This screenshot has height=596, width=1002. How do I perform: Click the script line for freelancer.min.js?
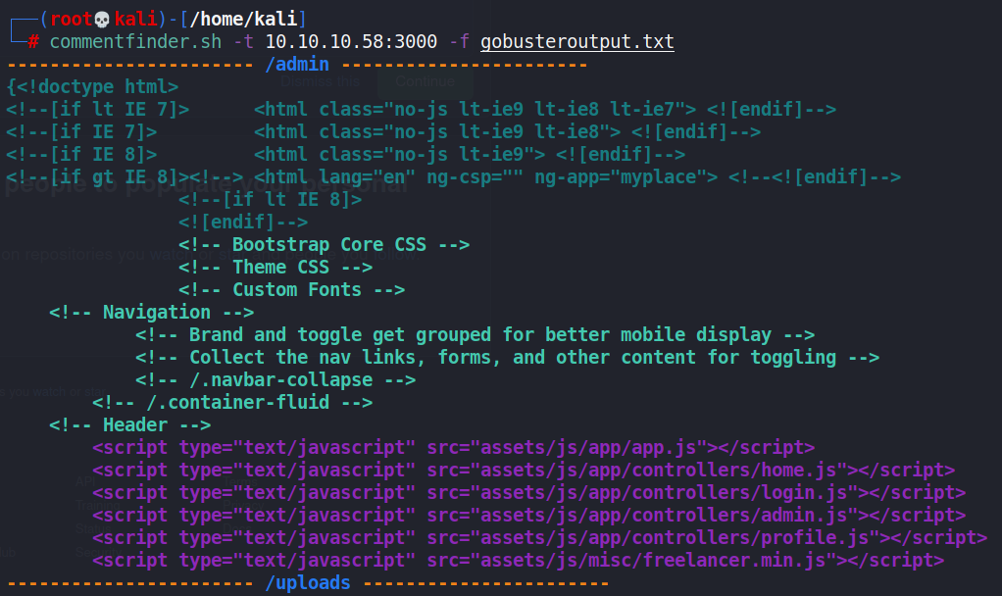519,561
